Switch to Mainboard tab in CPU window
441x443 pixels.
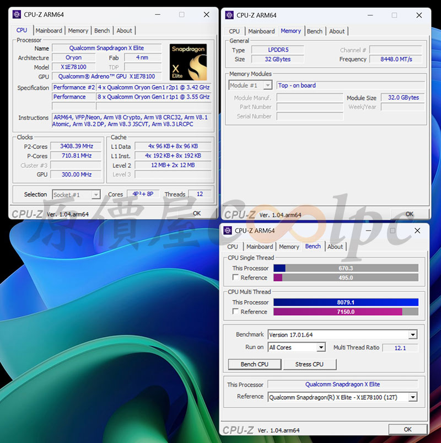point(49,30)
